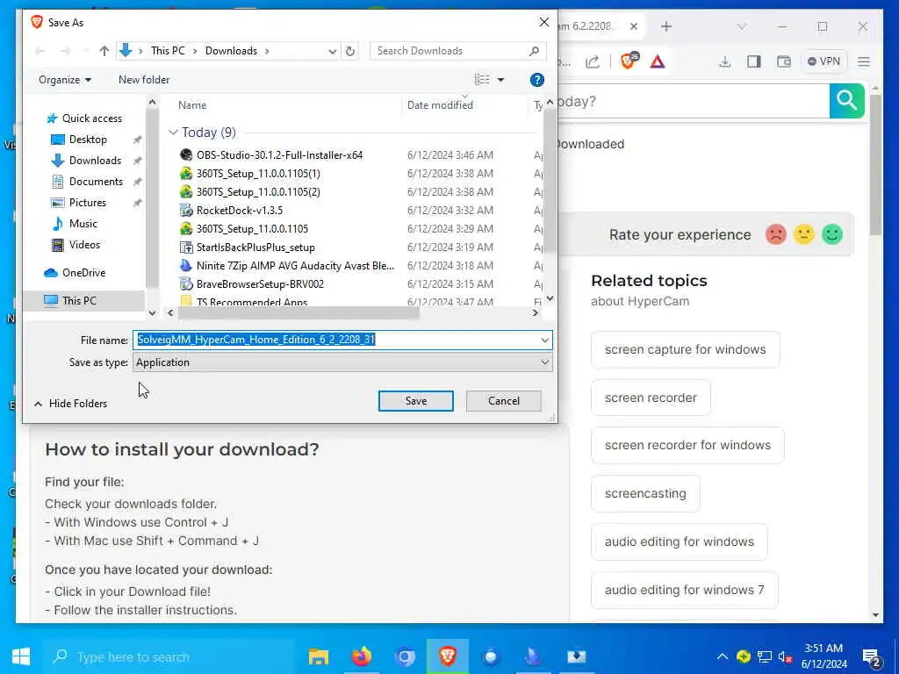Change view layout icon in Save As
Screen dimensions: 899x674
482,80
